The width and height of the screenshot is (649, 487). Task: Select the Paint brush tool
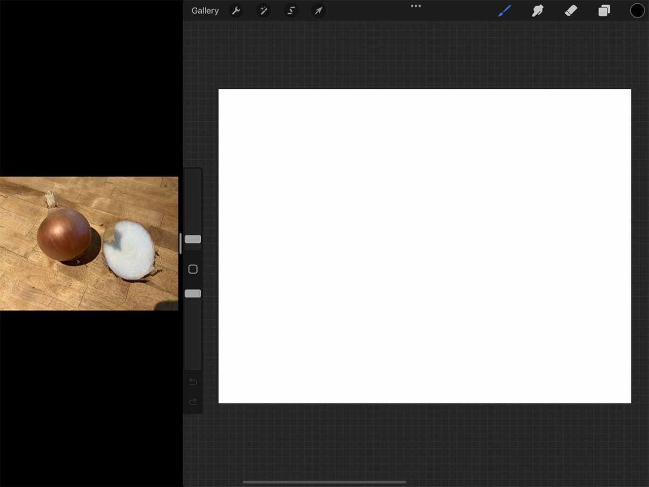[504, 11]
